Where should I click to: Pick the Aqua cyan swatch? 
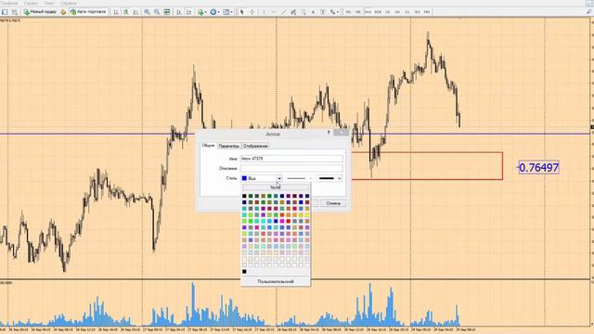click(264, 221)
